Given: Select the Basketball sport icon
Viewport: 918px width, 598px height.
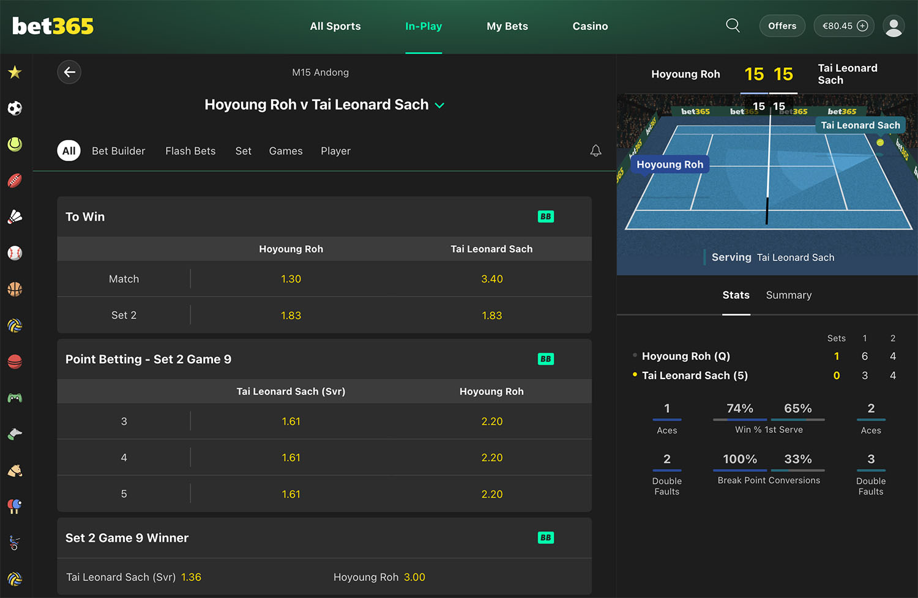Looking at the screenshot, I should point(15,289).
